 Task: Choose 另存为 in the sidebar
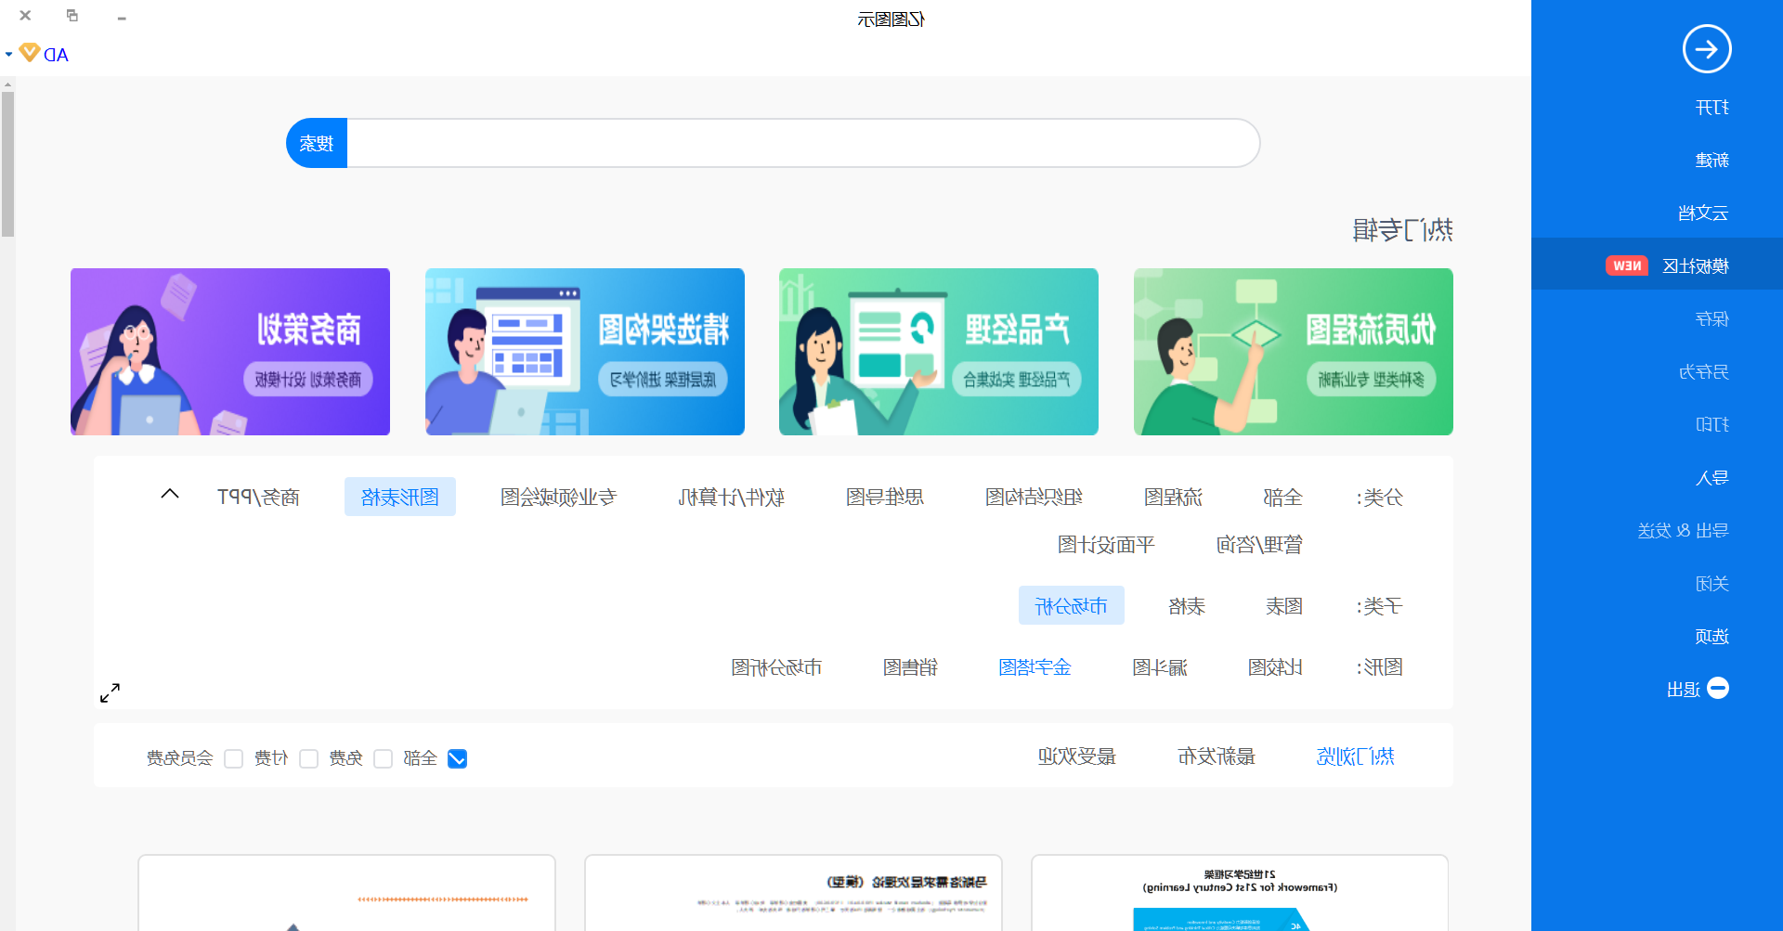coord(1704,372)
